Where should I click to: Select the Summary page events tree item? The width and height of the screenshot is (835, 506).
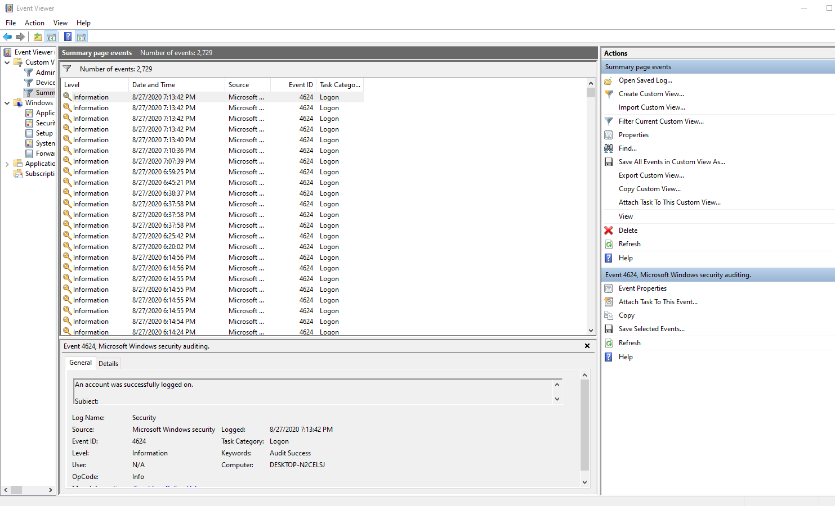(x=39, y=93)
